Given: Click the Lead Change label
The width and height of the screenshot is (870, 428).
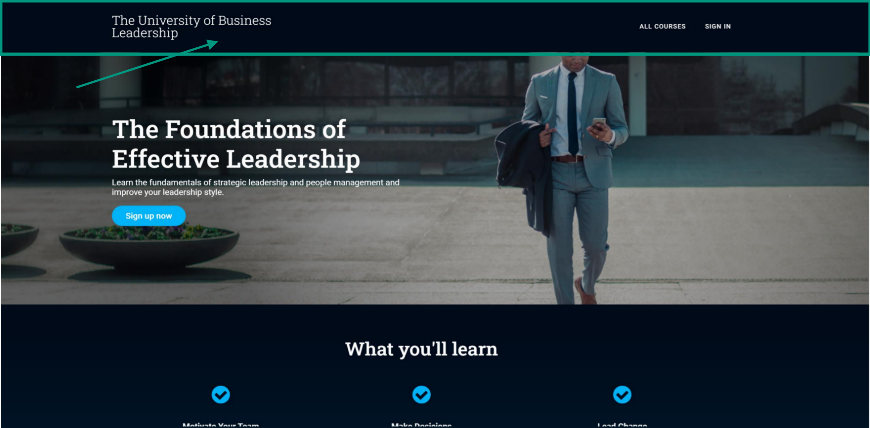Looking at the screenshot, I should [622, 425].
